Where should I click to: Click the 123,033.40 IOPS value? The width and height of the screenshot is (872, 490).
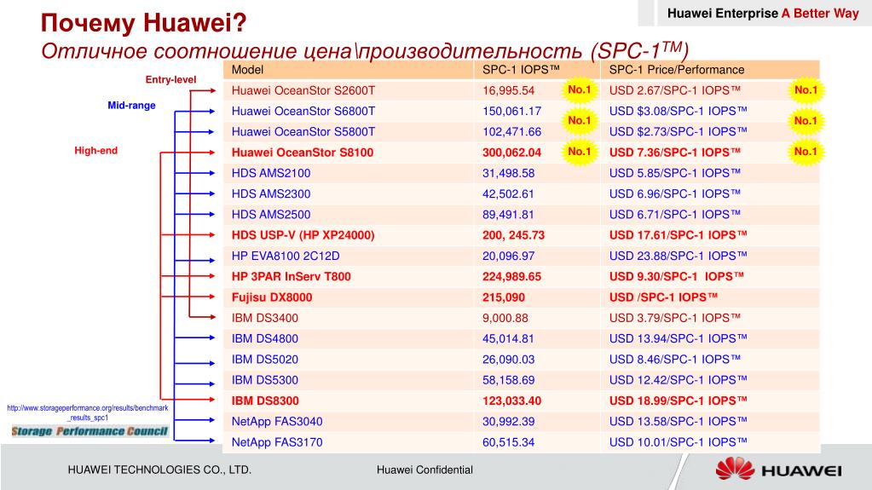(511, 401)
